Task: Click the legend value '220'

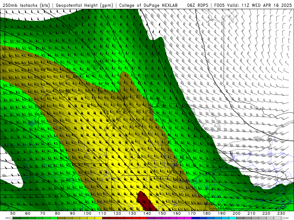Action: 266,213
